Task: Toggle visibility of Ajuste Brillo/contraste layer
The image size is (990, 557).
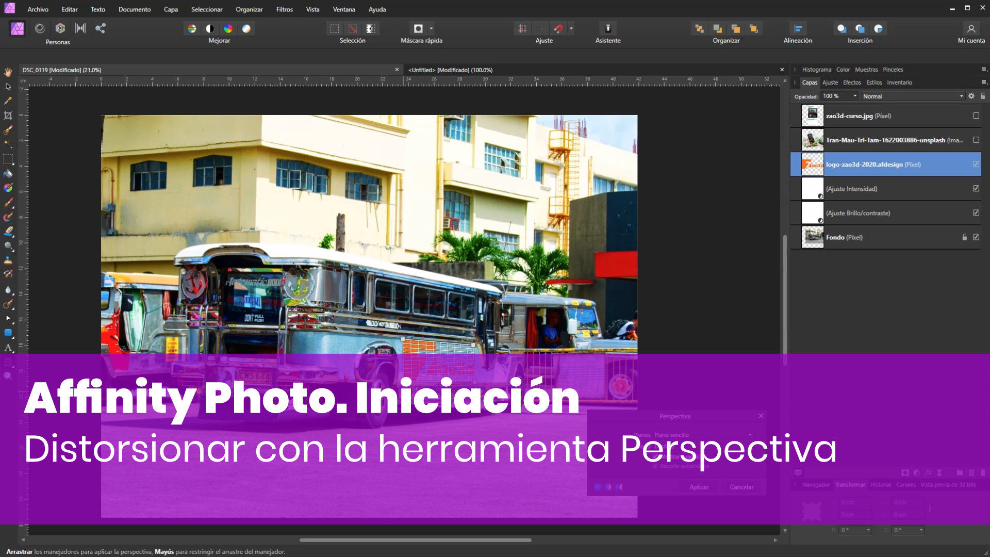Action: (x=976, y=213)
